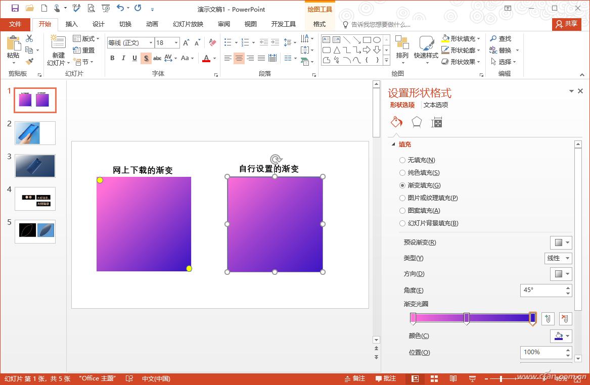This screenshot has height=385, width=590.
Task: Add a new gradient stop
Action: tap(548, 318)
